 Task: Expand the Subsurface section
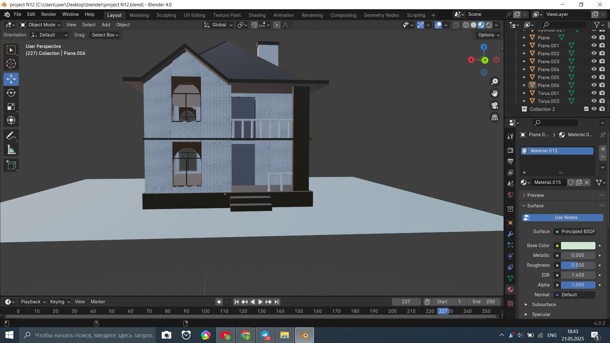(x=544, y=305)
